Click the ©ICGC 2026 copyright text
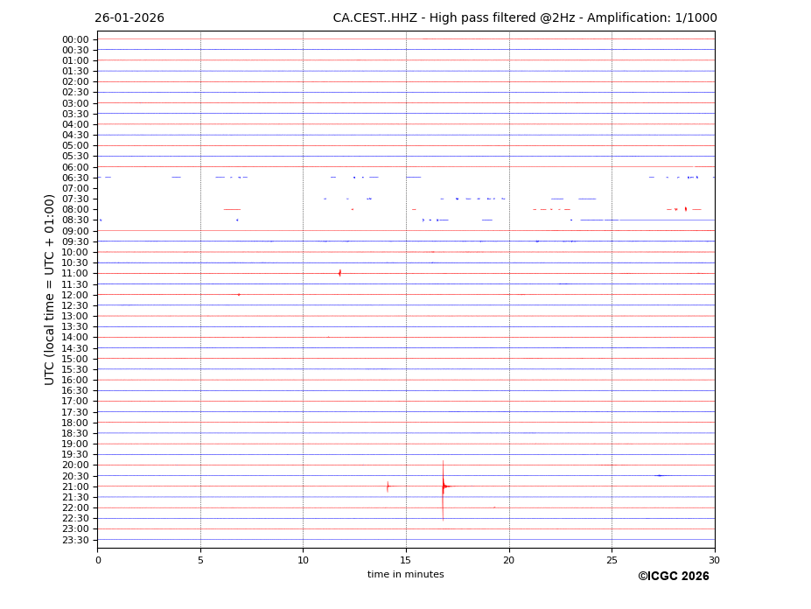Screen dimensions: 811x609 [x=673, y=577]
